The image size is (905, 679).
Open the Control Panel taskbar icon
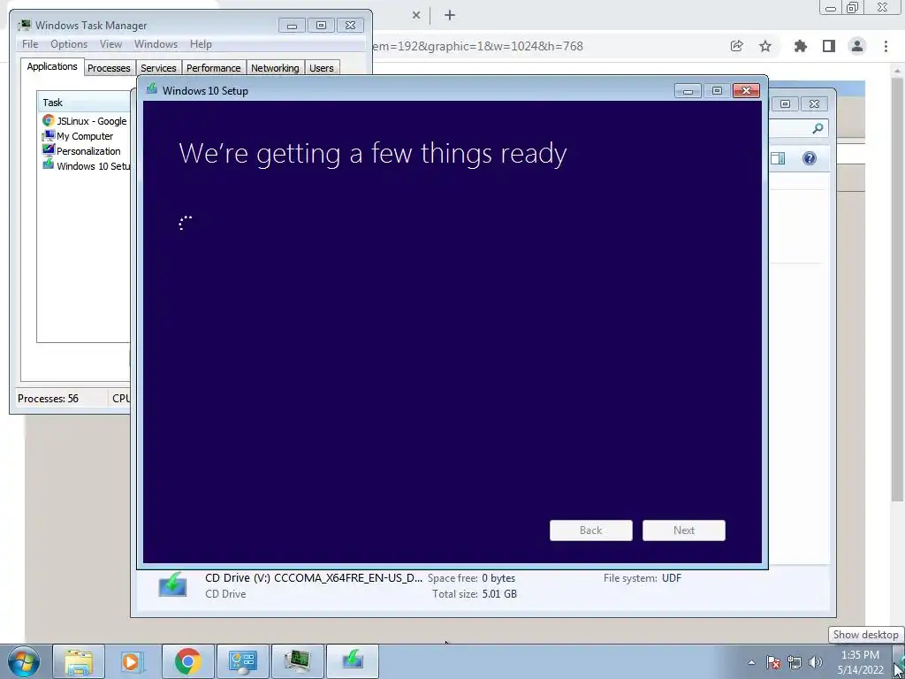[242, 661]
